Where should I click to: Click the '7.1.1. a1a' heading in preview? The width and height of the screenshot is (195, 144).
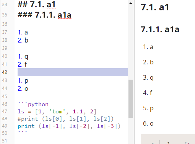coord(160,29)
